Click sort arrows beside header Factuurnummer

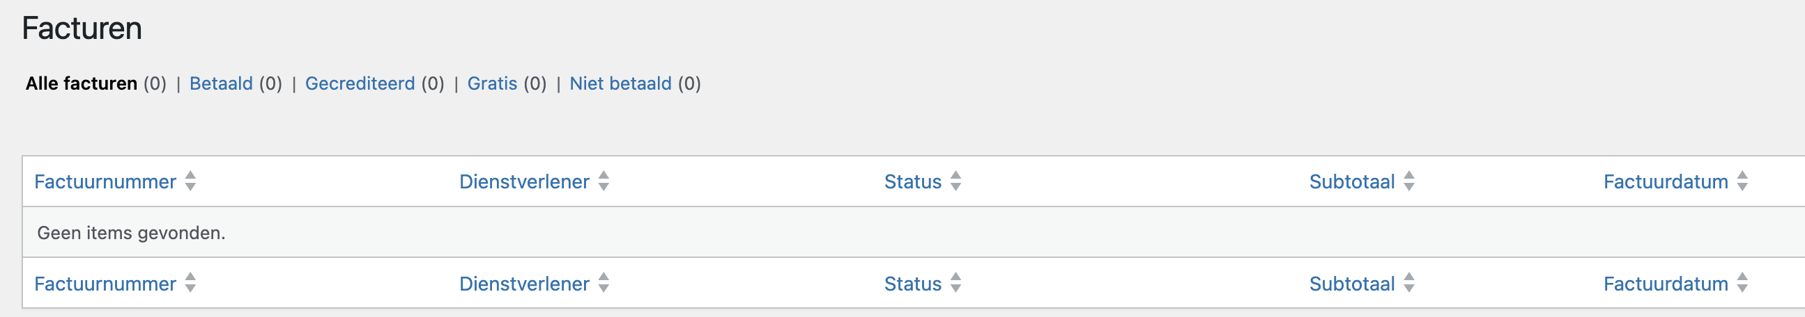click(190, 181)
